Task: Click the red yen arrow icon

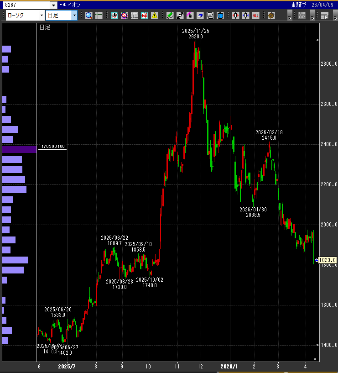Action: [x=145, y=16]
